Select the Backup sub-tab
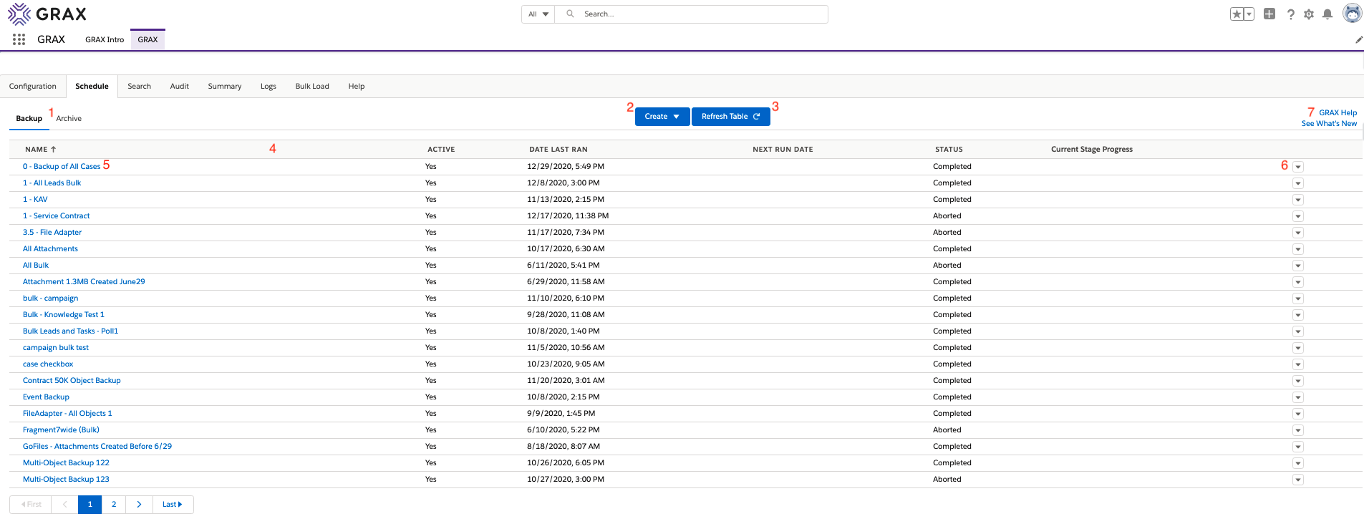The height and width of the screenshot is (529, 1364). [x=29, y=119]
